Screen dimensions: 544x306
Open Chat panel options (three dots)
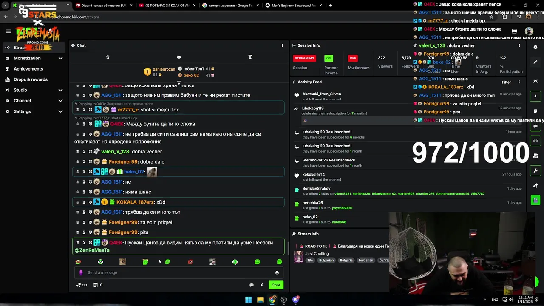(x=282, y=45)
